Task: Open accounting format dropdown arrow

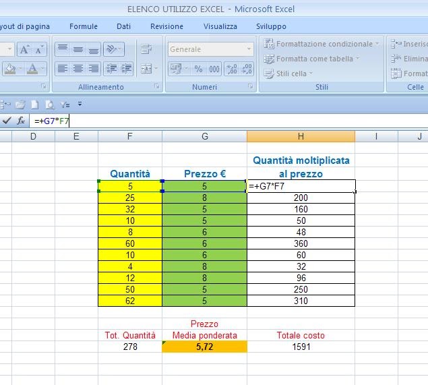Action: pyautogui.click(x=187, y=69)
